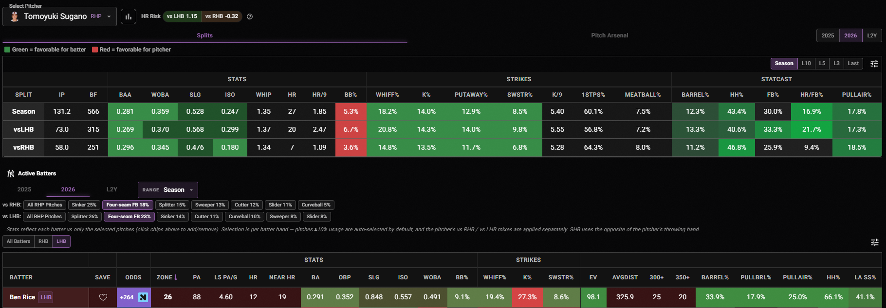Select the vsRHB split row label
Viewport: 886px width, 308px height.
tap(23, 148)
